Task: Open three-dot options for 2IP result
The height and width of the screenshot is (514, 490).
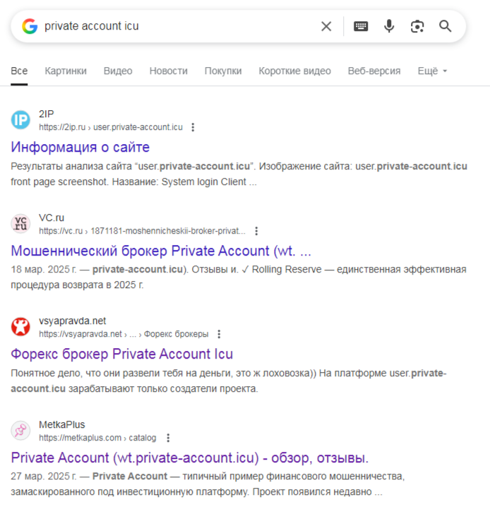Action: [193, 128]
